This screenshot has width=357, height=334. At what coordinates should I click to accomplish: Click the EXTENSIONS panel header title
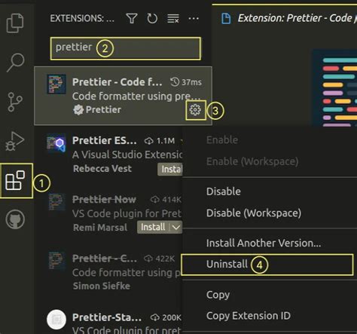pos(82,18)
